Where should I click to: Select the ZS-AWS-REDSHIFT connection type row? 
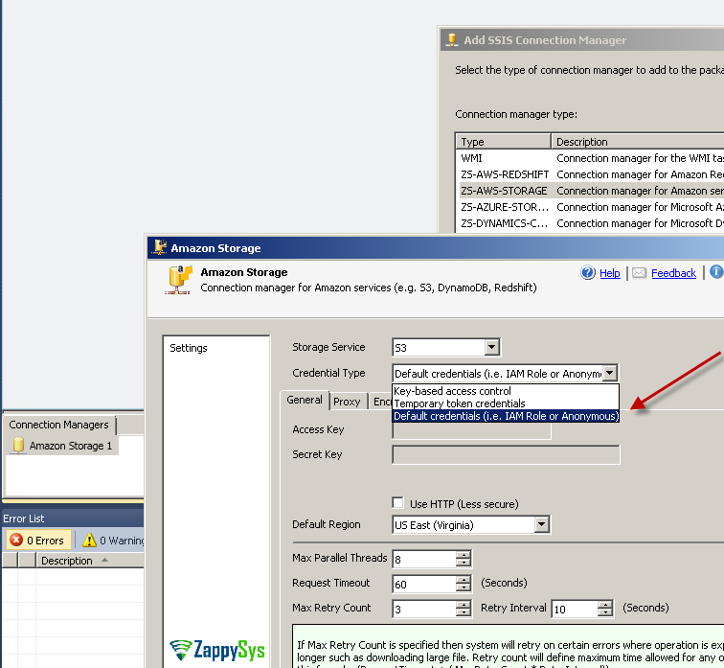click(591, 174)
